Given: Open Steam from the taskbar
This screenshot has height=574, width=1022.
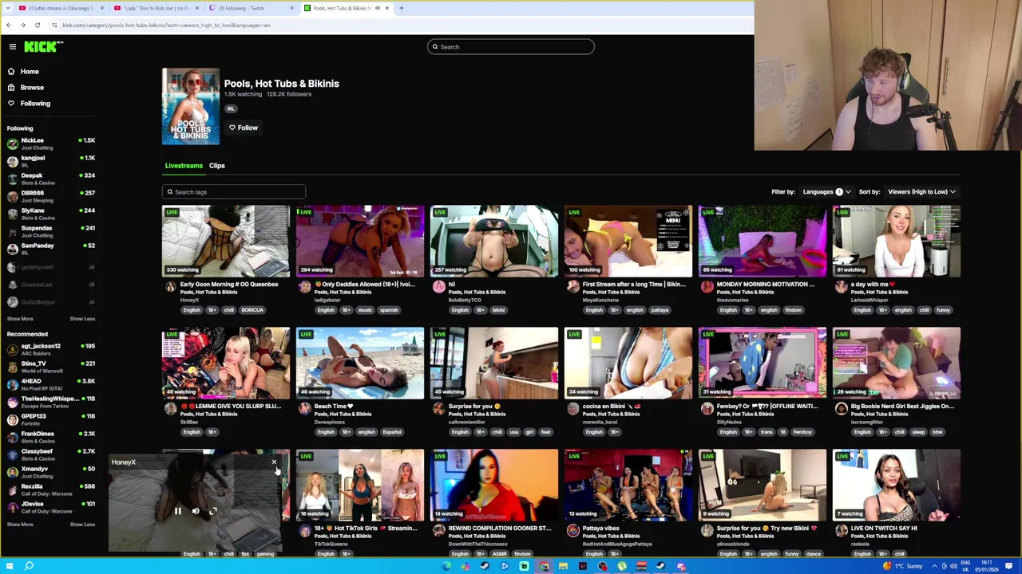Looking at the screenshot, I should pos(485,567).
